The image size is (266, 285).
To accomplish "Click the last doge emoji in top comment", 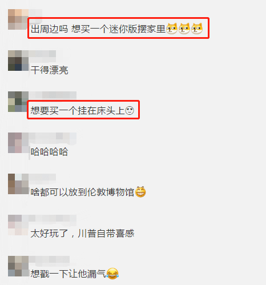I will click(197, 29).
